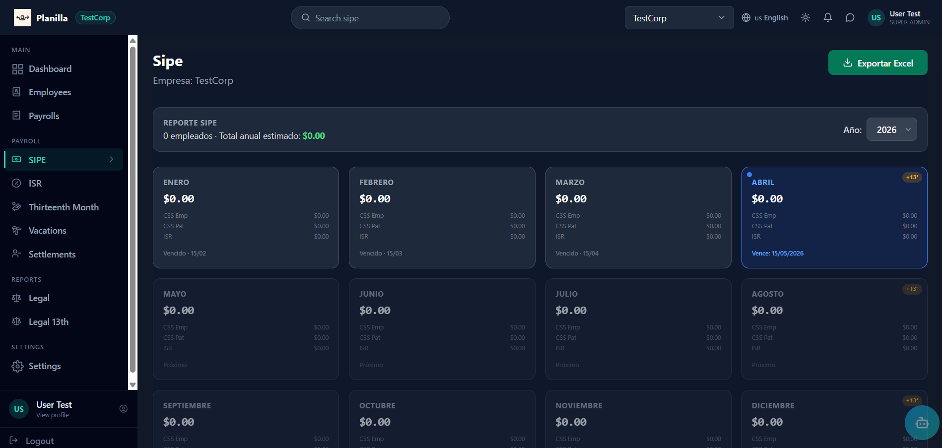Open the floating chatbot assistant button
Viewport: 942px width, 448px height.
[x=922, y=423]
